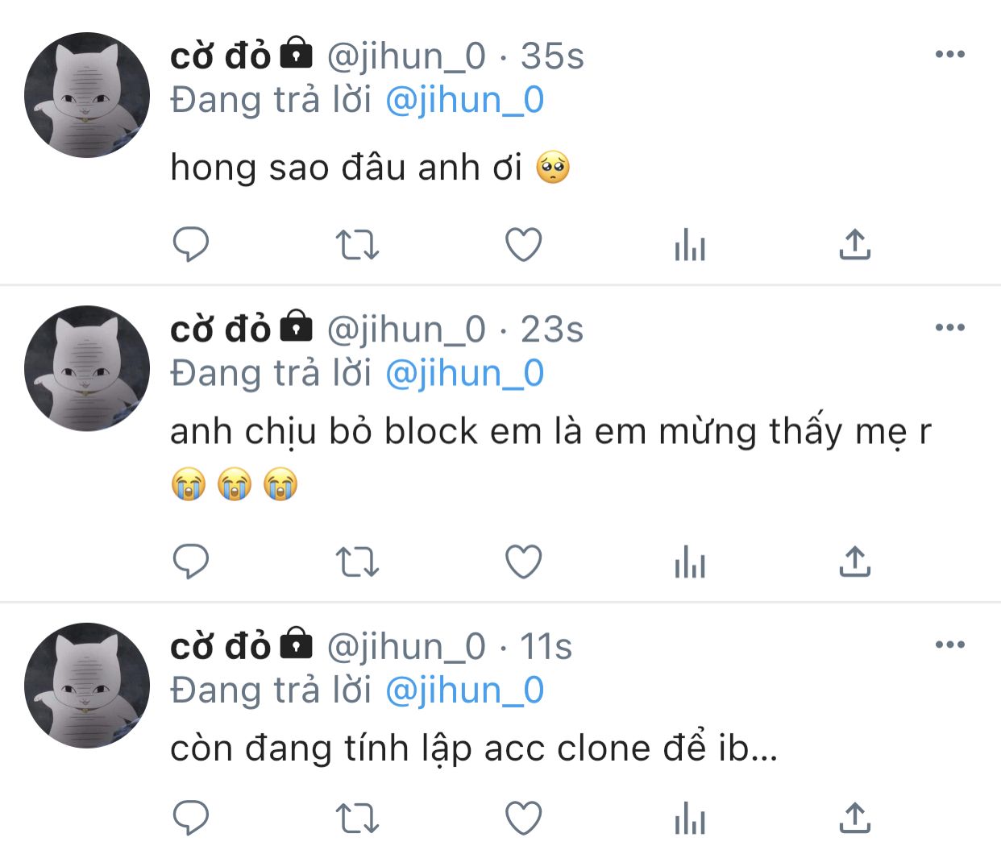Screen dimensions: 1001x850
Task: View analytics of the 23s tweet
Action: (x=690, y=562)
